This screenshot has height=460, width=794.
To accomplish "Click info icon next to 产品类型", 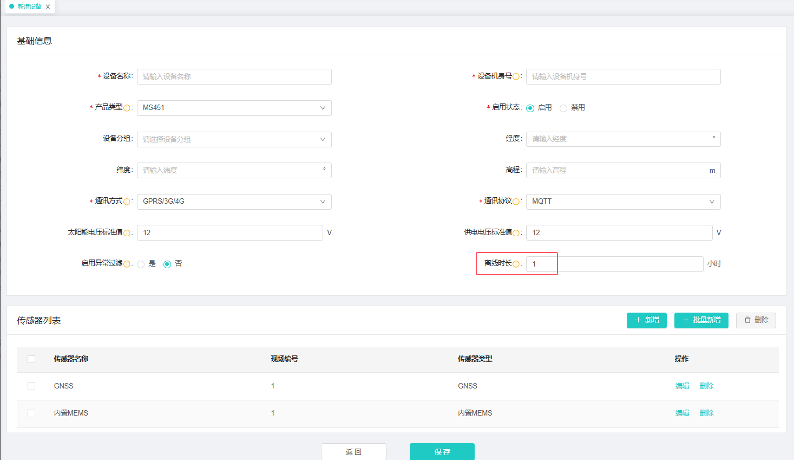I will click(x=127, y=108).
